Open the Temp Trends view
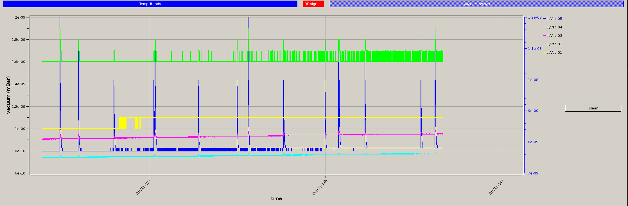 [x=150, y=4]
